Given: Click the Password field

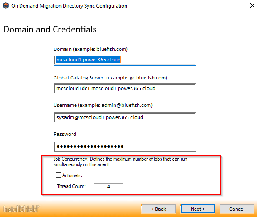Looking at the screenshot, I should (x=125, y=146).
